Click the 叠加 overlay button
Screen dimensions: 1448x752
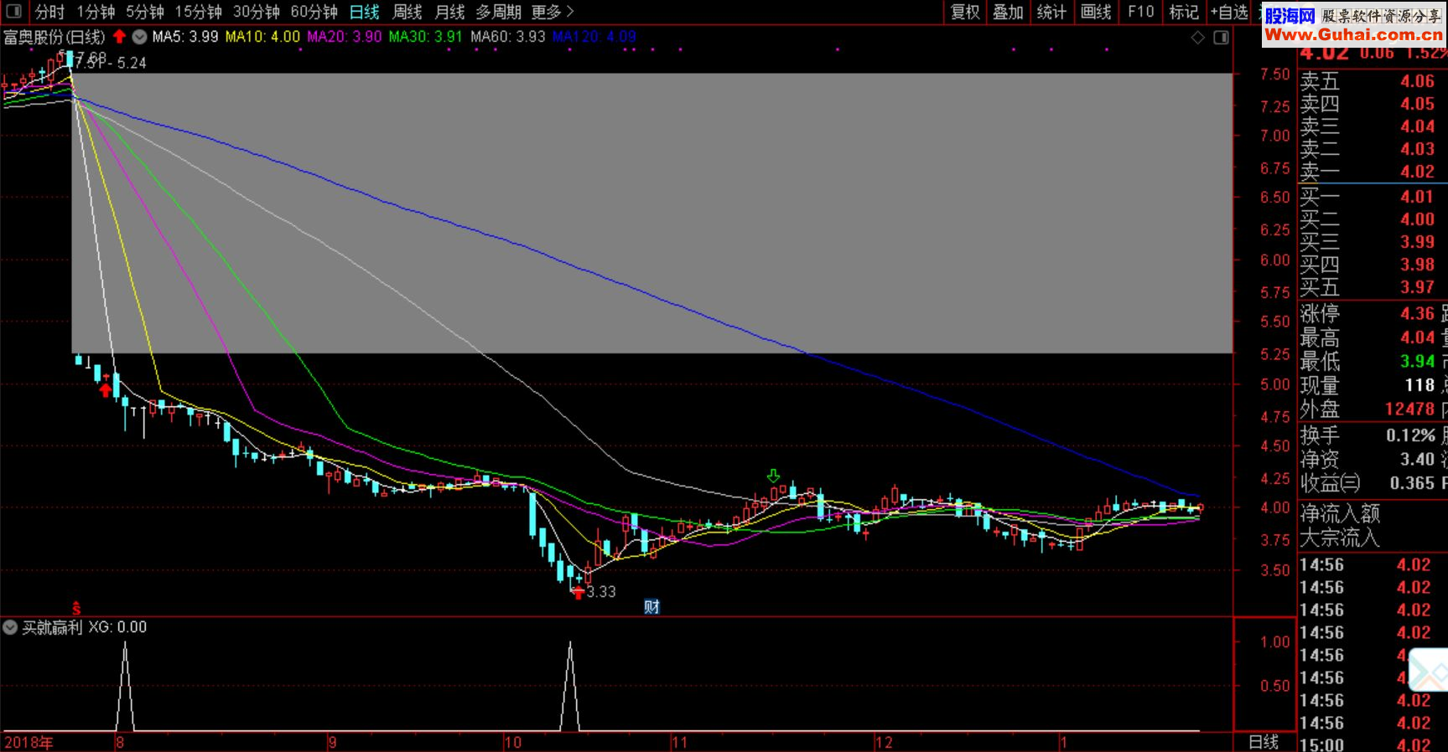1009,12
